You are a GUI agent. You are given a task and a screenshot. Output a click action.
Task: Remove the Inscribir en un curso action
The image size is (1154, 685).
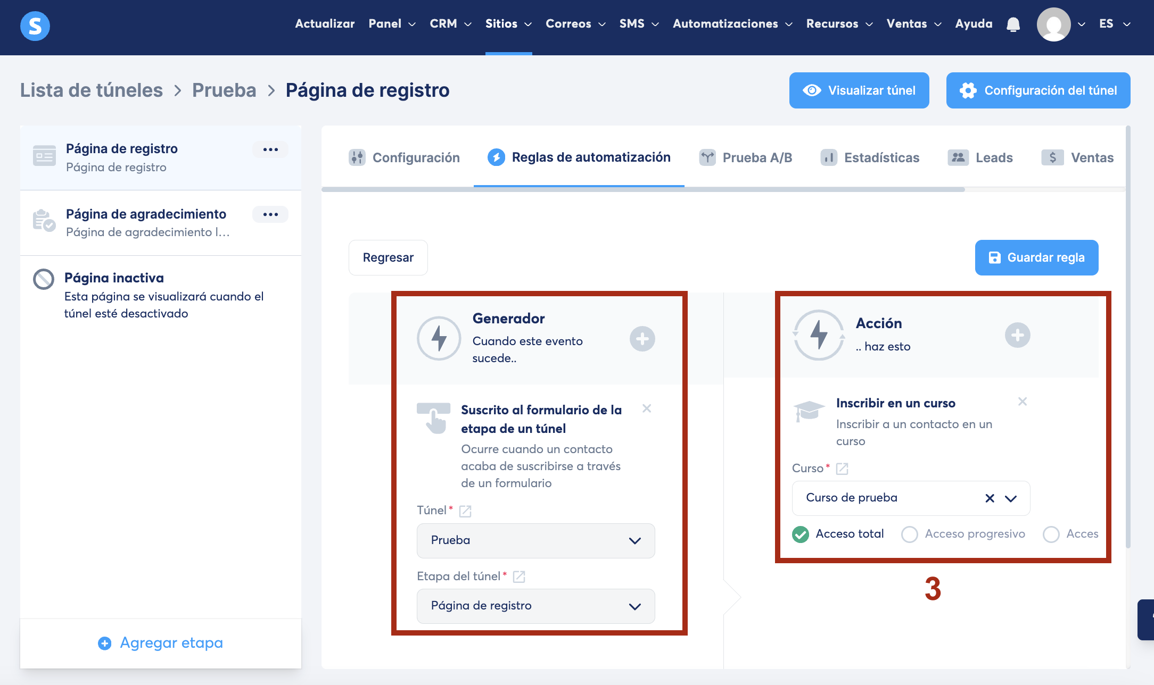click(x=1022, y=402)
